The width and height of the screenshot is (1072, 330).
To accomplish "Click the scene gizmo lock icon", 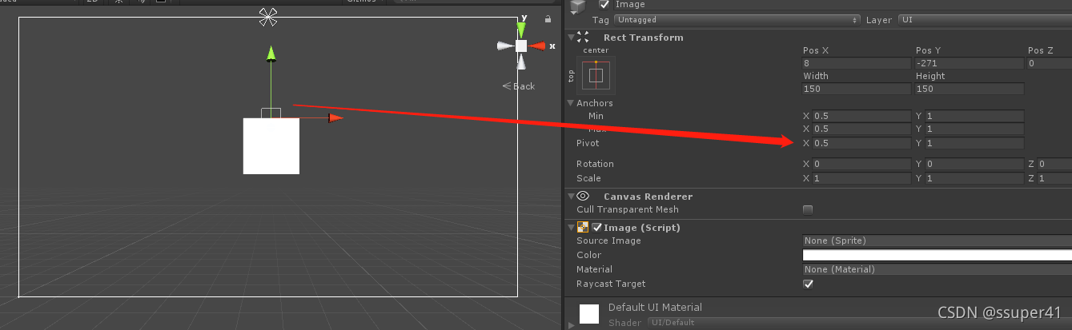I will pyautogui.click(x=548, y=18).
